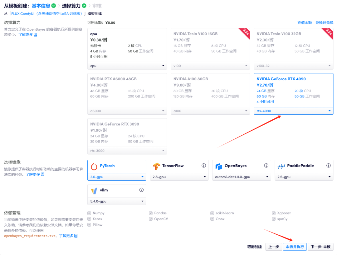Toggle the scikit-learn dependency checkbox
Viewport: 337px width, 255px height.
tap(212, 213)
